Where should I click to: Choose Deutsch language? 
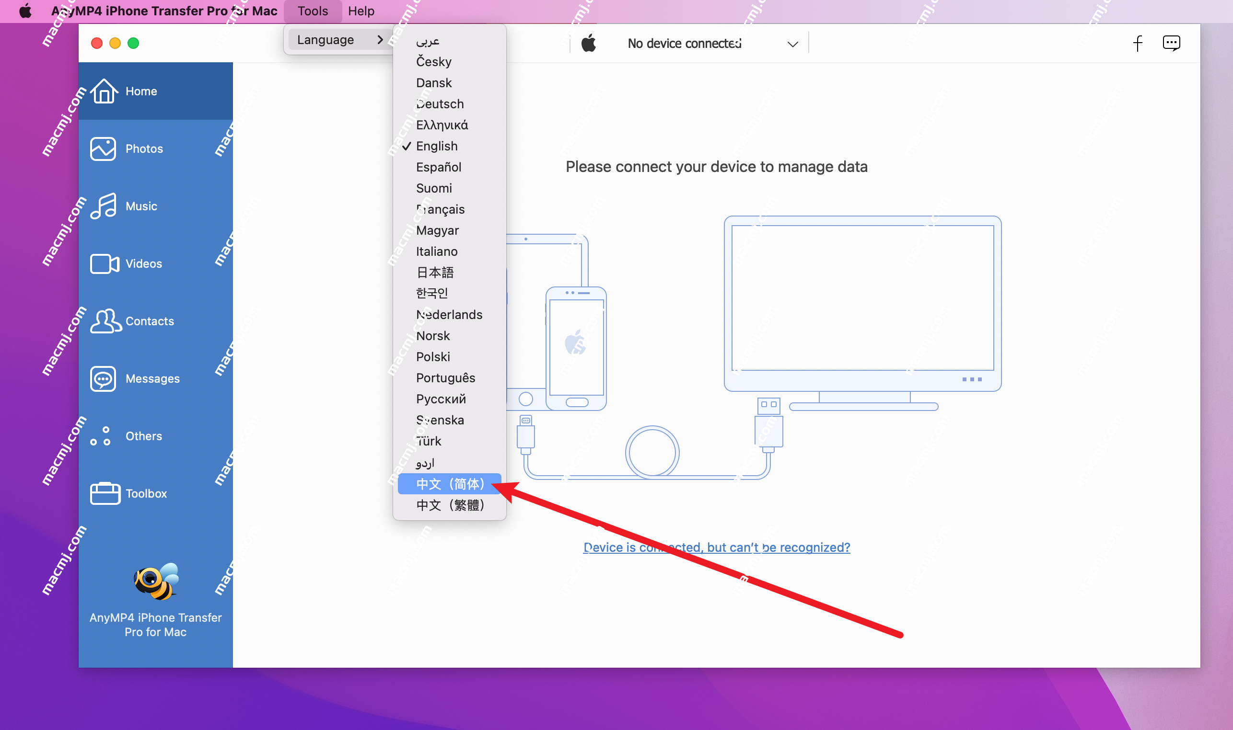[x=449, y=104]
